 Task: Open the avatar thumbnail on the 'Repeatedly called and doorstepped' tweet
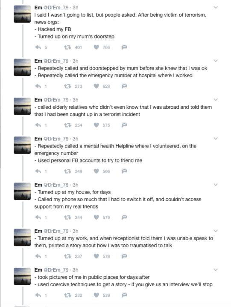click(22, 67)
